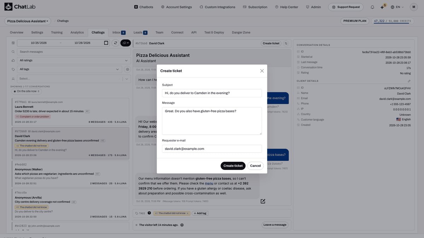
Task: Click the Support Request button
Action: point(346,7)
